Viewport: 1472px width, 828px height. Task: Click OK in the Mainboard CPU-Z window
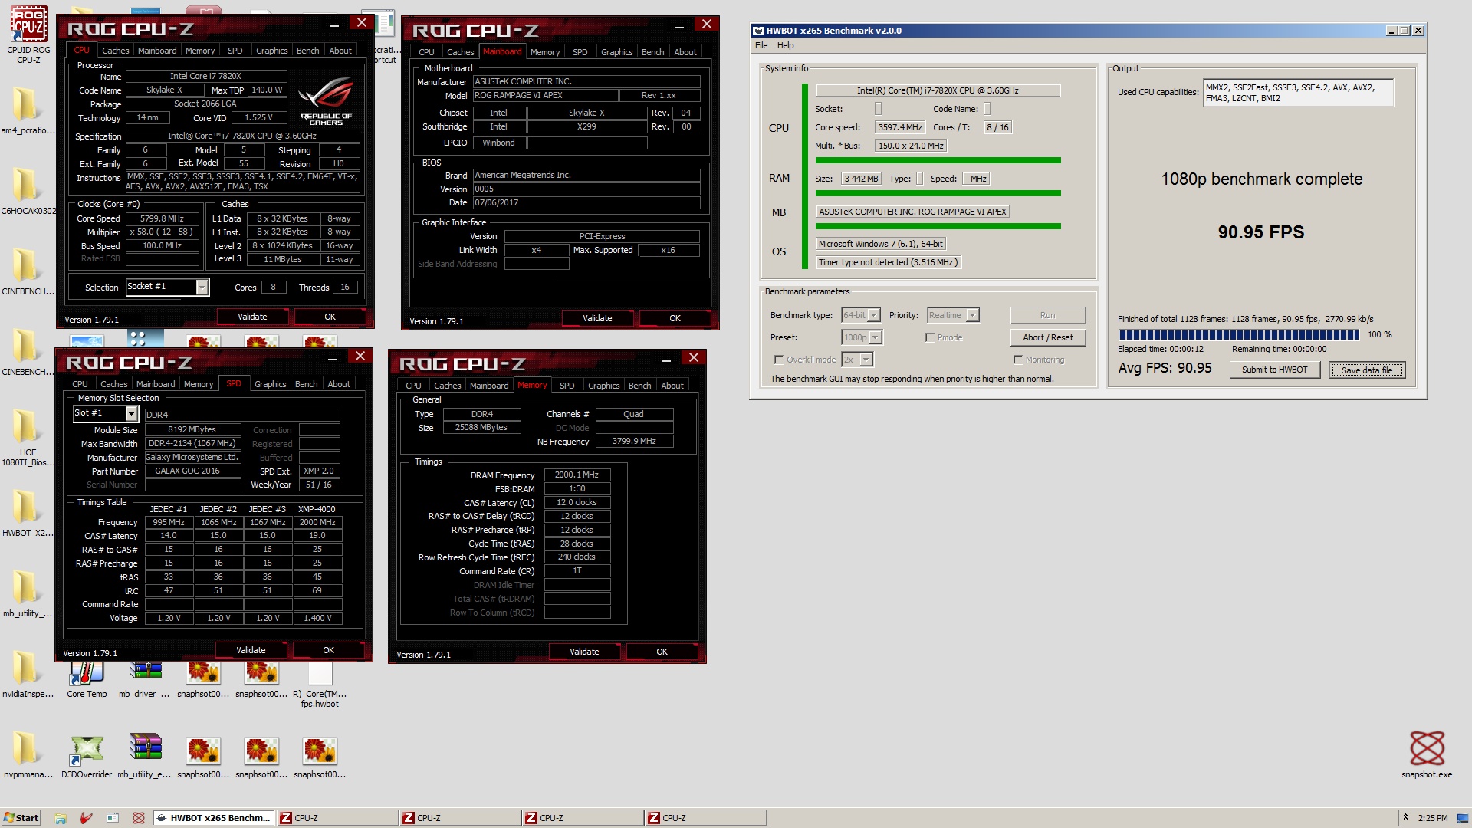pyautogui.click(x=675, y=318)
